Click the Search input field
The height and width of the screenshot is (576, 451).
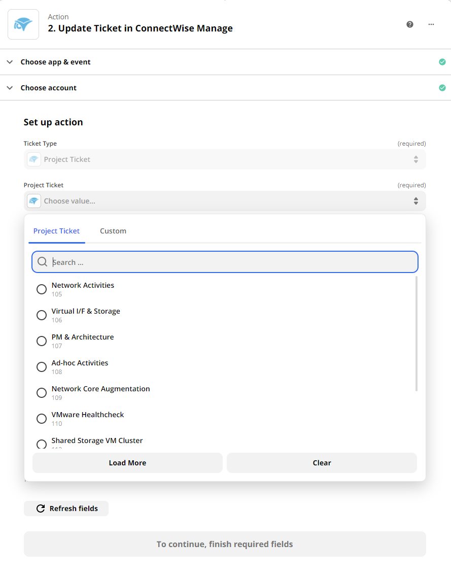(225, 262)
